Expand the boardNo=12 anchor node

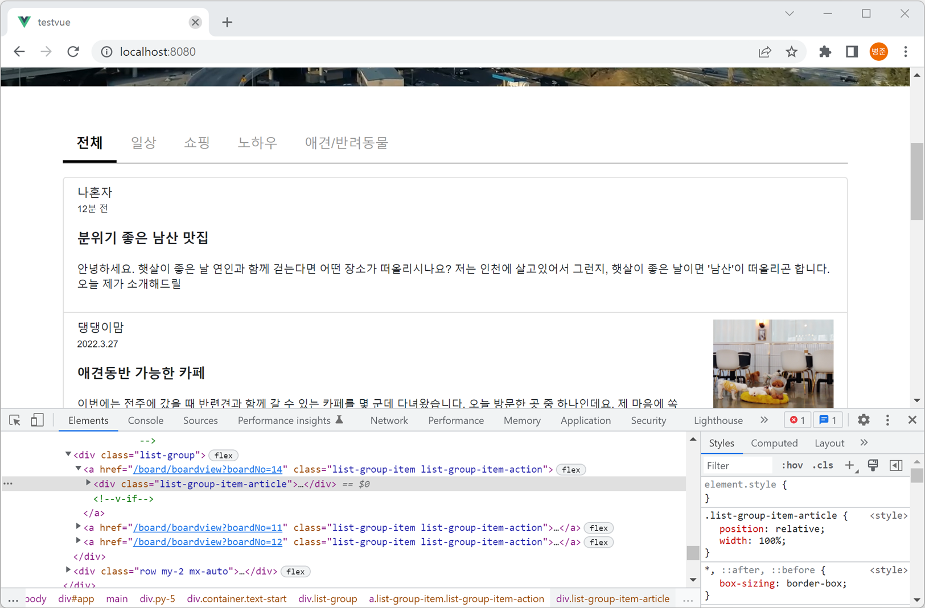tap(78, 541)
